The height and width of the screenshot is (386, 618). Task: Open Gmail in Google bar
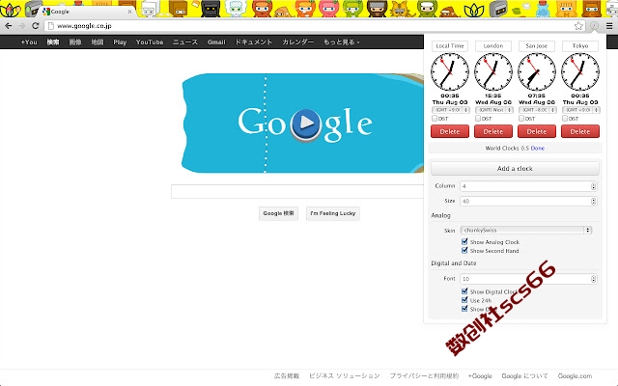tap(216, 41)
